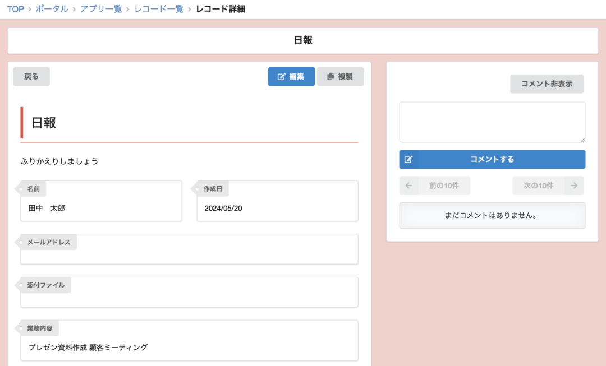Hide comments with コメント非表示

point(547,84)
